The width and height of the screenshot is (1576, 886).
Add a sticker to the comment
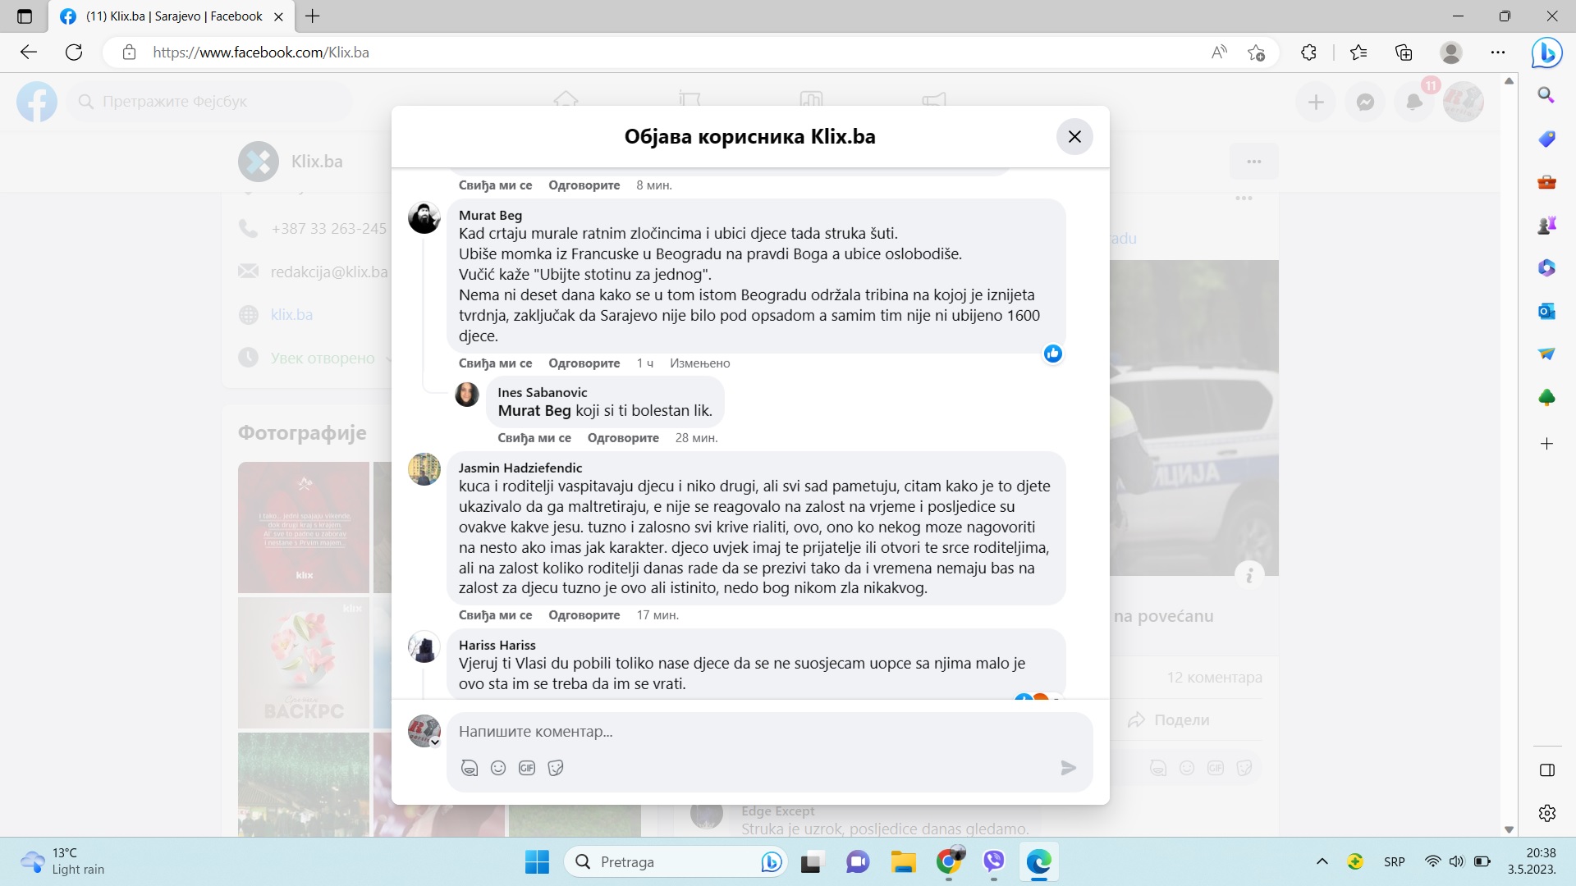556,768
